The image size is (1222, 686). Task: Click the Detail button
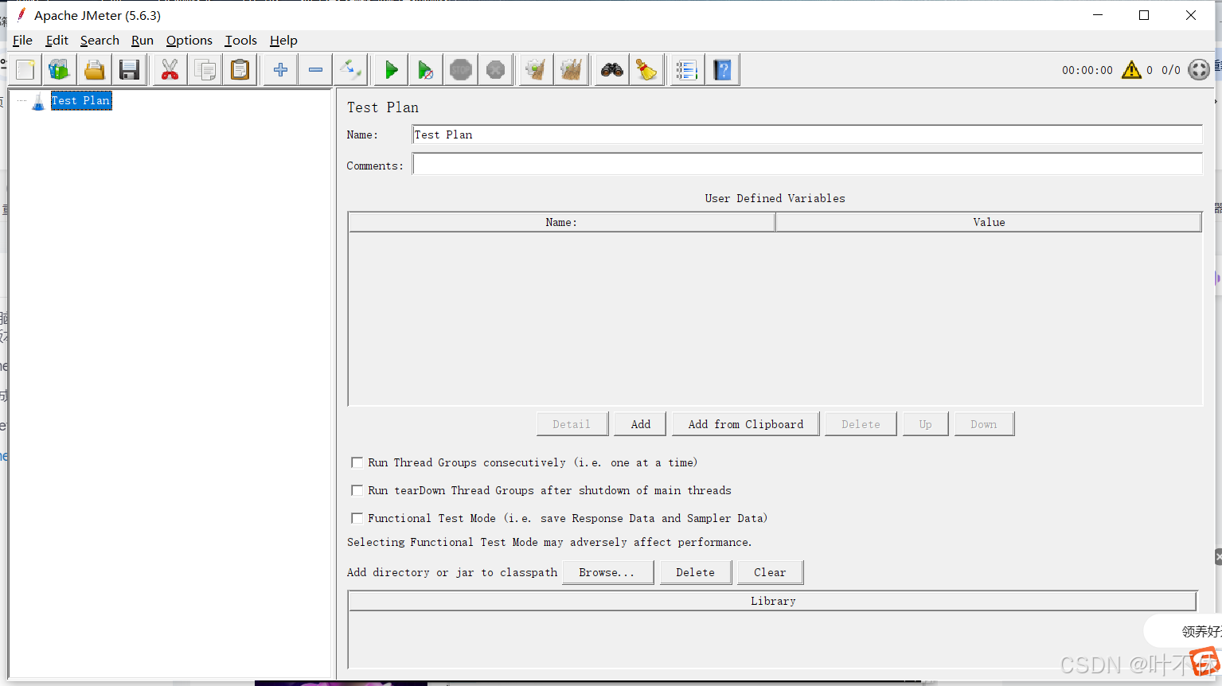pos(572,424)
